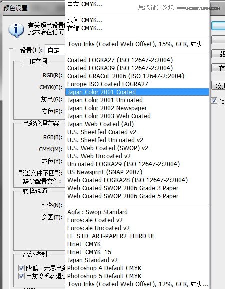Click the 较少 options button
The image size is (225, 289).
click(x=218, y=85)
